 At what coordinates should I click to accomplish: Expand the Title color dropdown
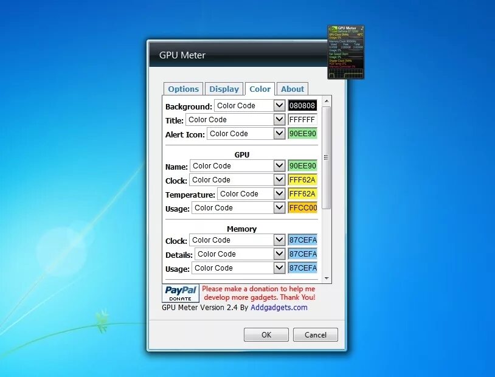tap(235, 120)
